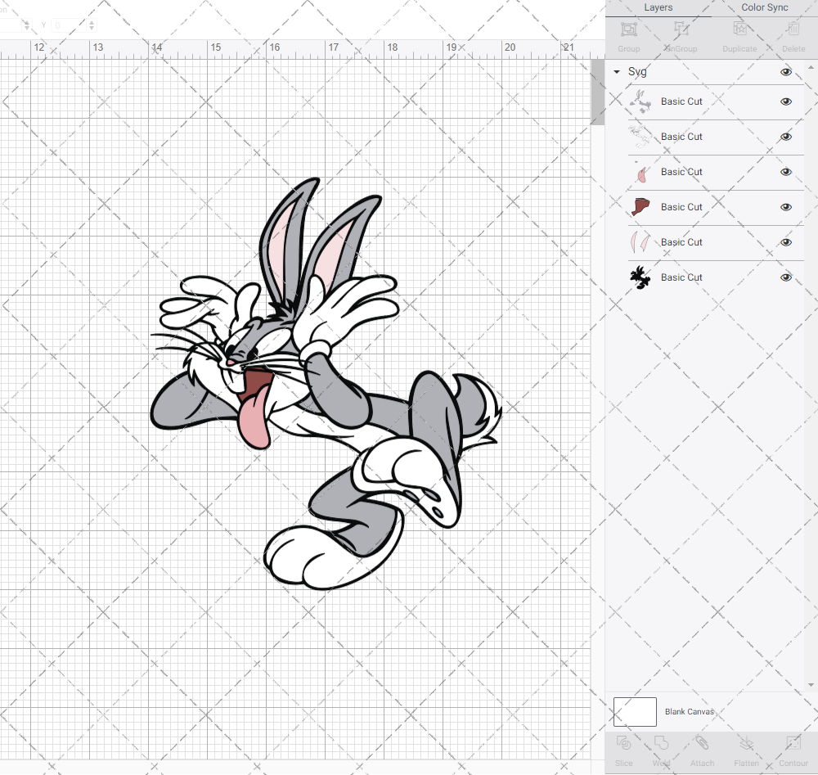Click the Flatten tool icon
The height and width of the screenshot is (775, 818).
coord(747,742)
